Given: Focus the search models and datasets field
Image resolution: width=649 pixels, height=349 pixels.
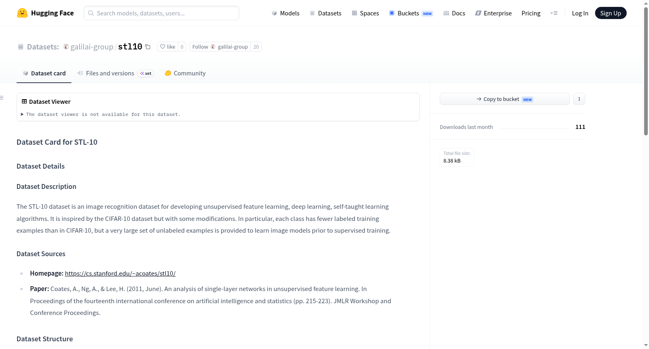Looking at the screenshot, I should point(161,13).
